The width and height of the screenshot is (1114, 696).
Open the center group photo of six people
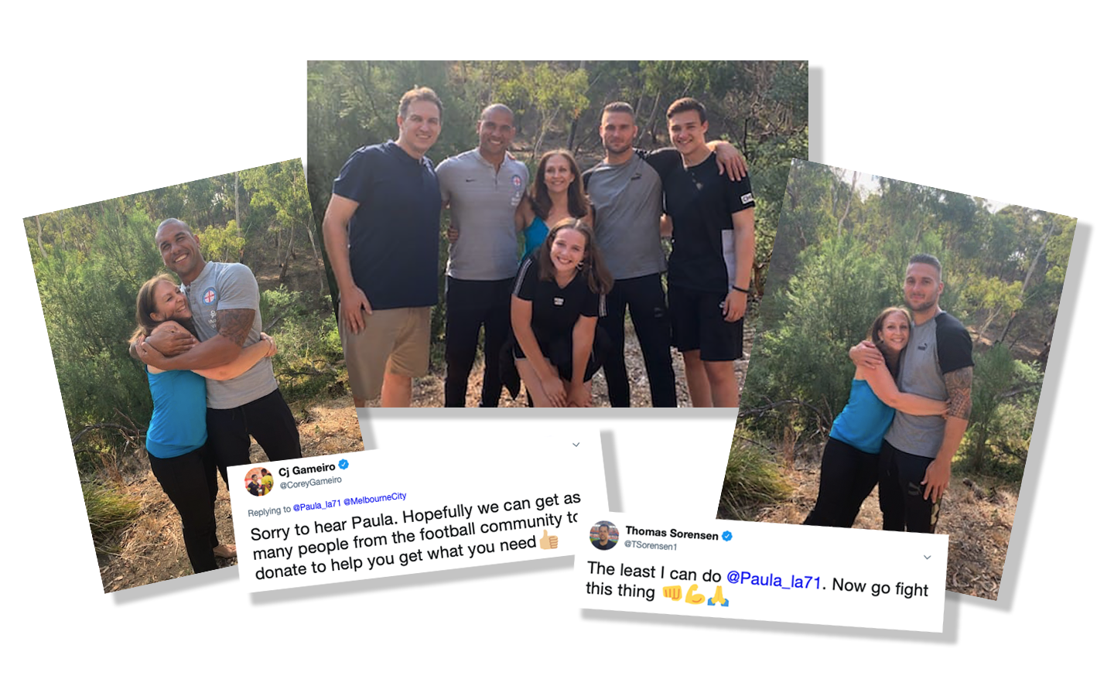(x=558, y=234)
